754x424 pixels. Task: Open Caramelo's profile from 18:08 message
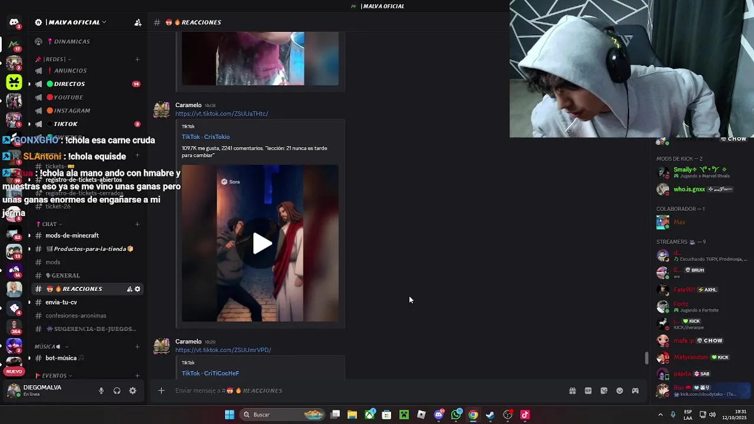[x=188, y=105]
